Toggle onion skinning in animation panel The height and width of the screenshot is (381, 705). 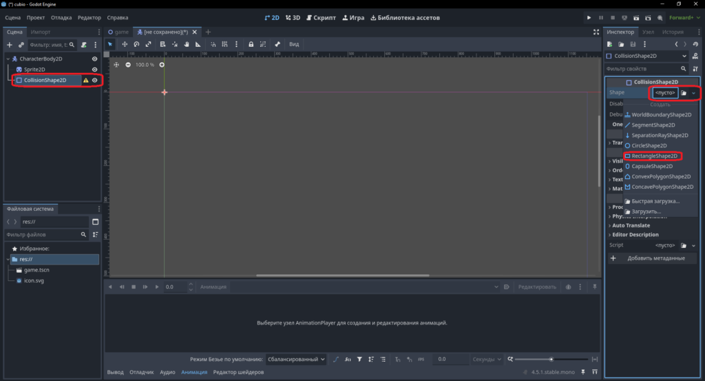point(568,287)
